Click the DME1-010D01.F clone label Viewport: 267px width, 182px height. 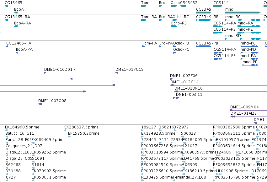coord(60,70)
